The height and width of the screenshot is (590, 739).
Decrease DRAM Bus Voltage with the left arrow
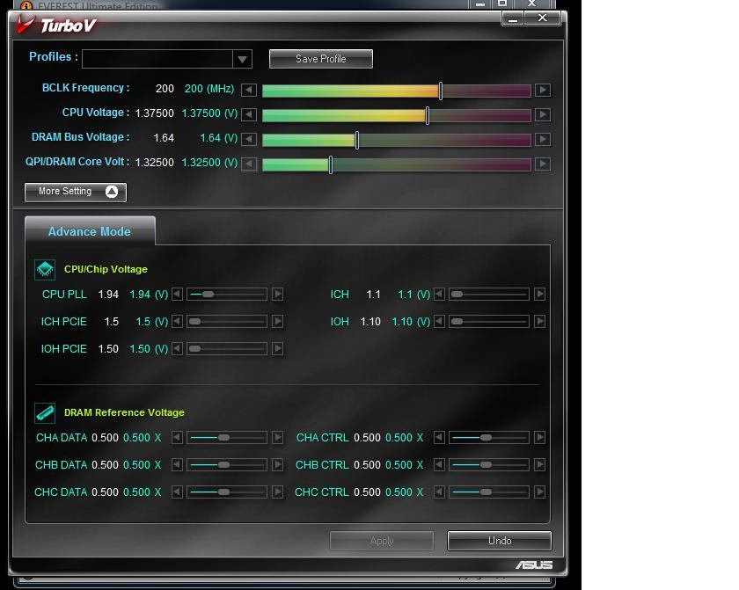249,139
